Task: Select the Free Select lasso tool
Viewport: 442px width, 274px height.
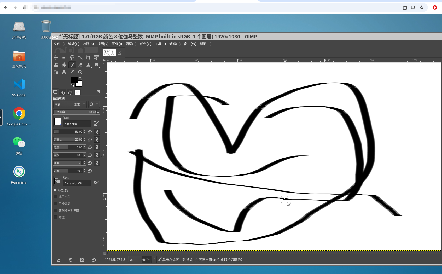Action: click(72, 58)
